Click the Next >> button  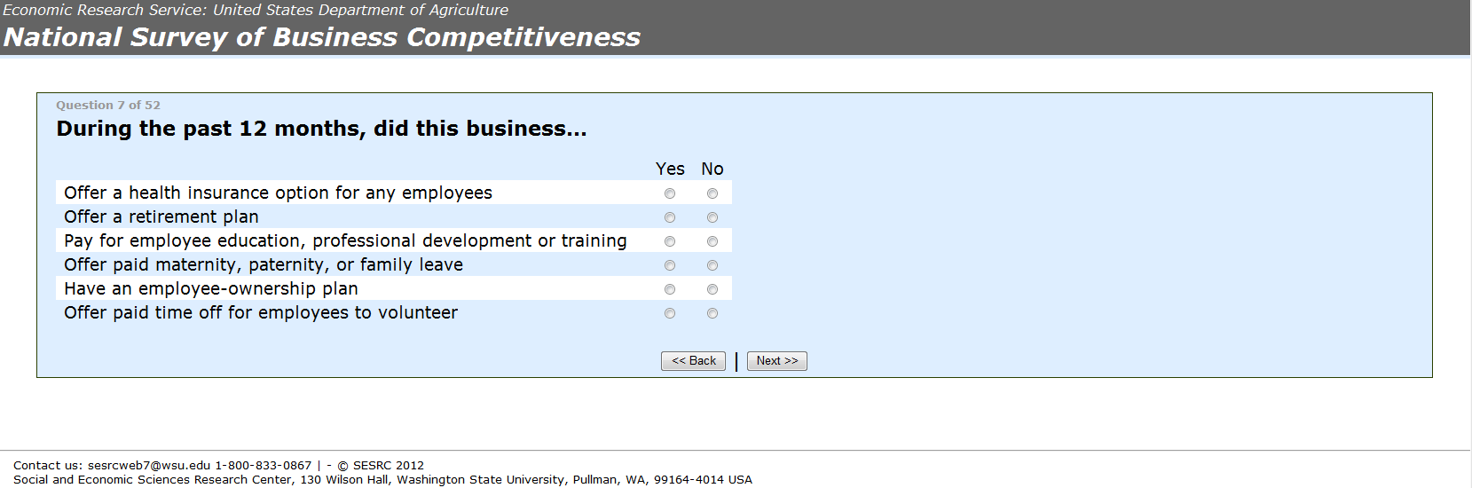(x=776, y=361)
